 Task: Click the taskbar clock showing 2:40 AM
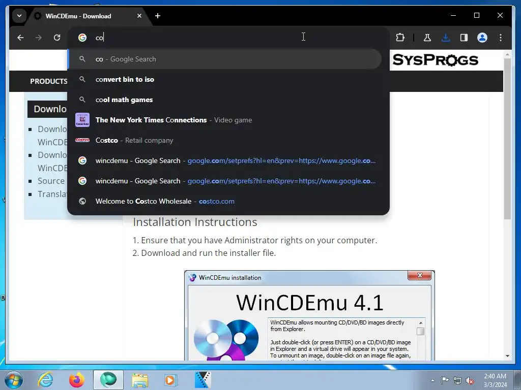point(495,380)
